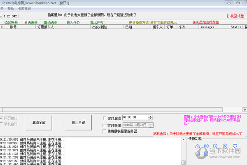The height and width of the screenshot is (165, 247).
Task: Click the version 1.20.042 label
Action: [9, 16]
